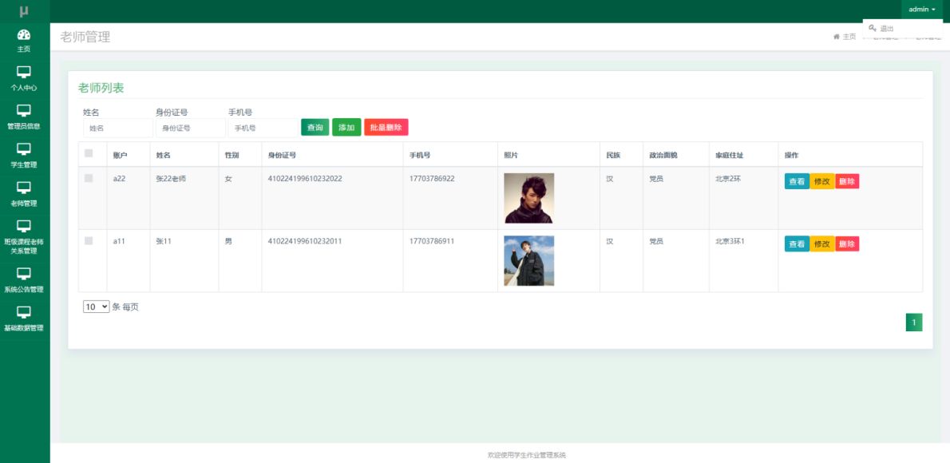Click the green 查询 button
950x463 pixels.
[315, 127]
